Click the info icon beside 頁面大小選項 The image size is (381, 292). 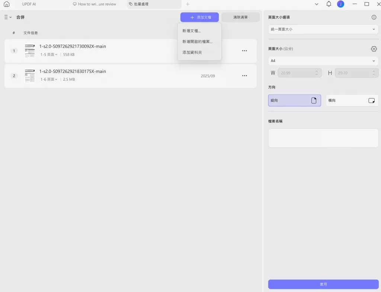[x=374, y=17]
